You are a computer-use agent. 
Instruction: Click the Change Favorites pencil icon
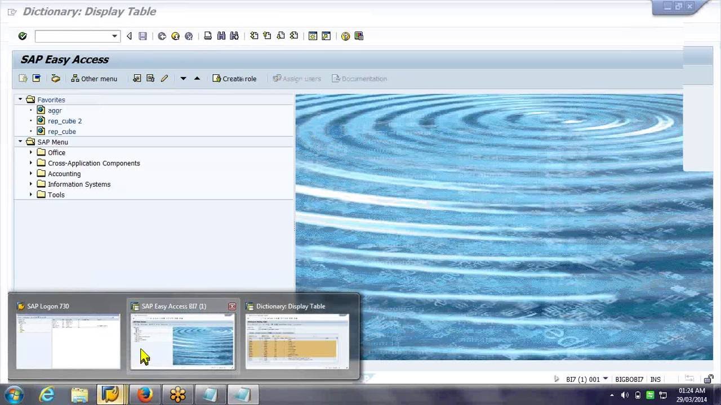[164, 78]
